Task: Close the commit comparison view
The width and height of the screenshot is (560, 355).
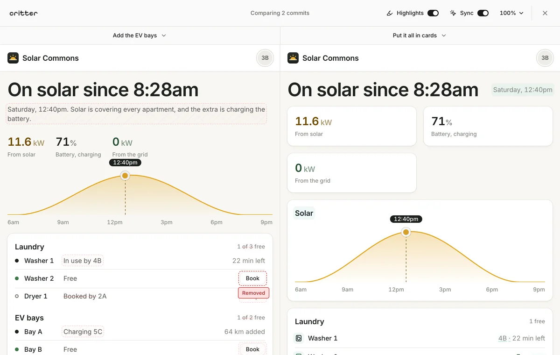Action: click(x=545, y=13)
